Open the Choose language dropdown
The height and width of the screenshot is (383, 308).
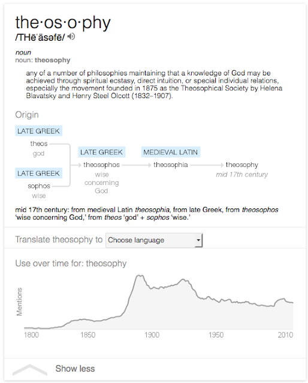coord(154,240)
